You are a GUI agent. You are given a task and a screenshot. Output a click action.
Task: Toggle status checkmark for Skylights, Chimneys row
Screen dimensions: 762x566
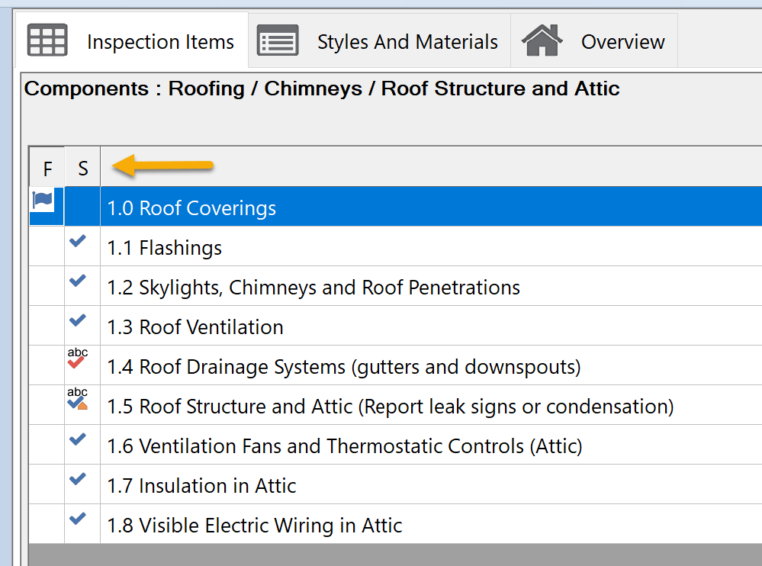(78, 281)
